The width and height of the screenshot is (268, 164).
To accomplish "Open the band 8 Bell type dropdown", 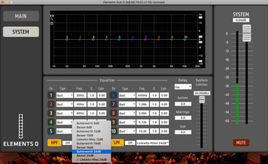I will point(127,113).
